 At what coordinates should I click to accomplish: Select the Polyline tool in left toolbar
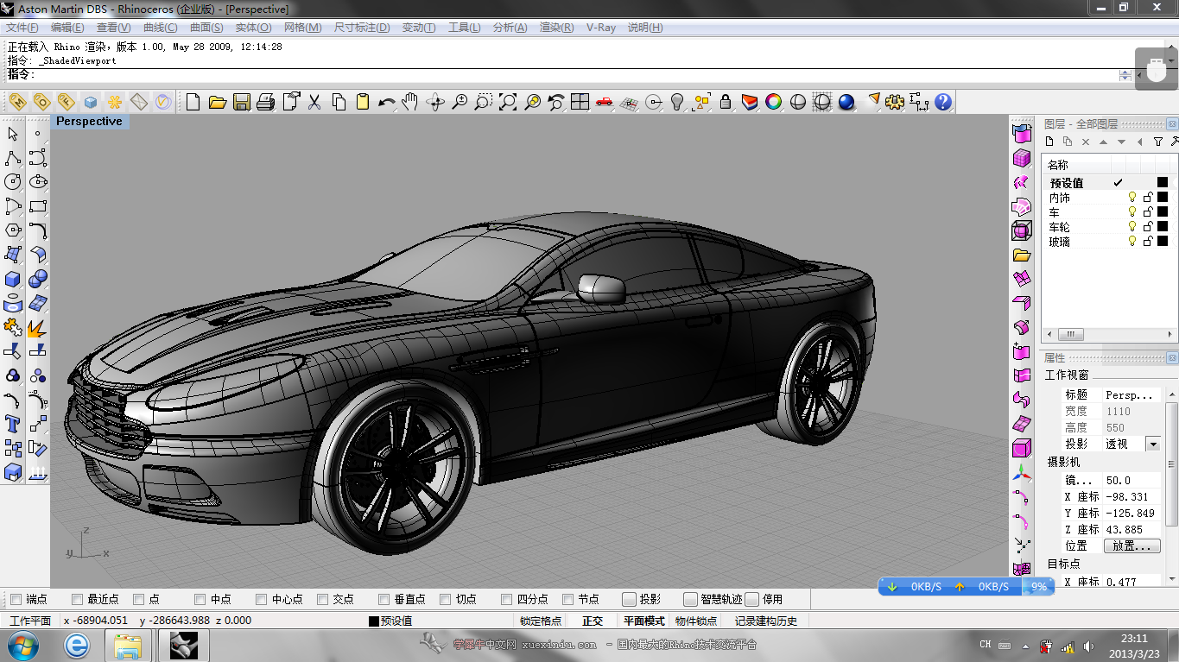pyautogui.click(x=13, y=158)
